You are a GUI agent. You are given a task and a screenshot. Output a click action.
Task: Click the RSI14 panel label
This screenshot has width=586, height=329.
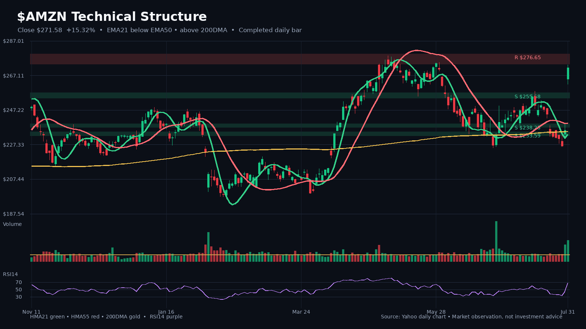(10, 274)
